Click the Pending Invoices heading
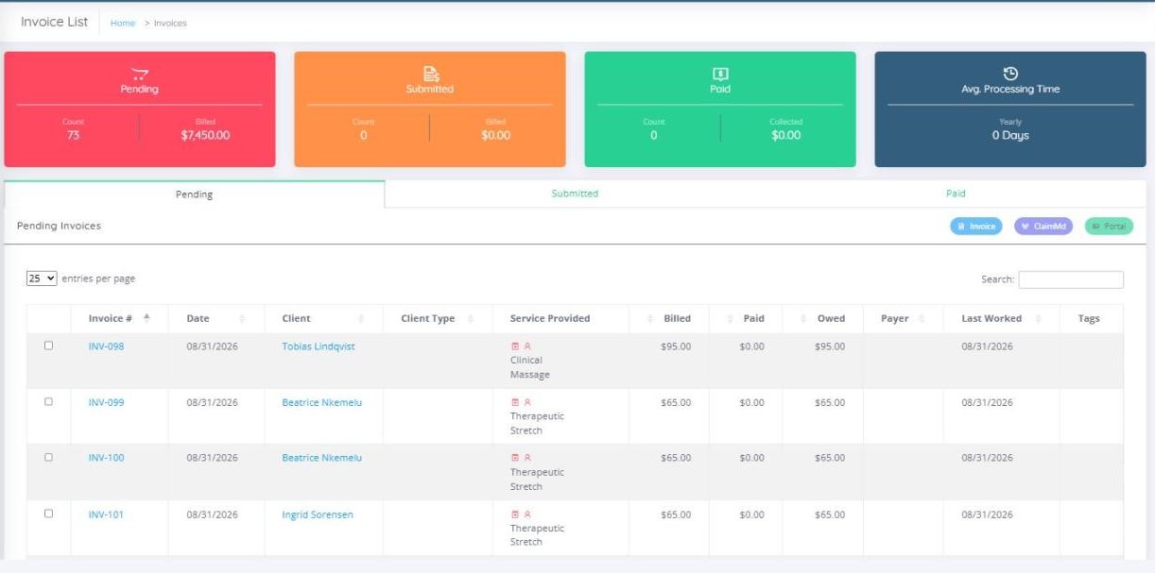Screen dimensions: 1155x573 coord(59,227)
